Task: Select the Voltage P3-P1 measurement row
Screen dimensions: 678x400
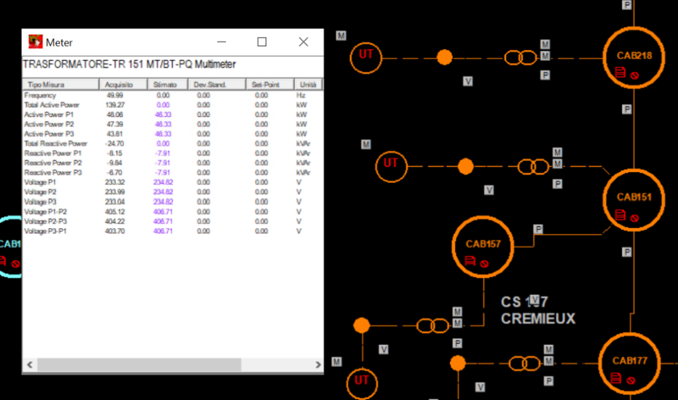Action: [45, 231]
